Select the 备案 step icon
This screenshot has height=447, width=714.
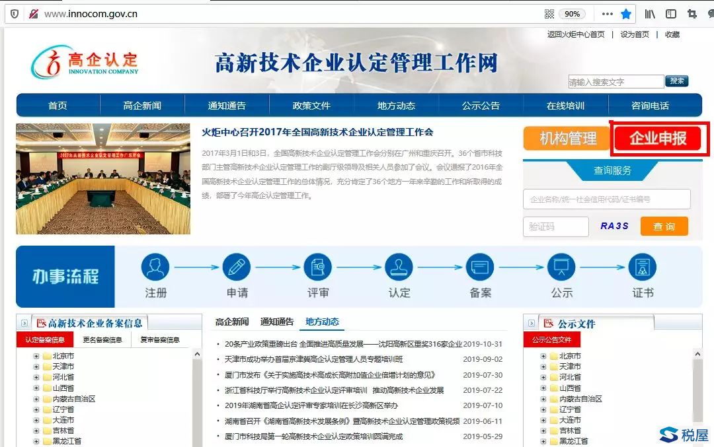[x=480, y=269]
